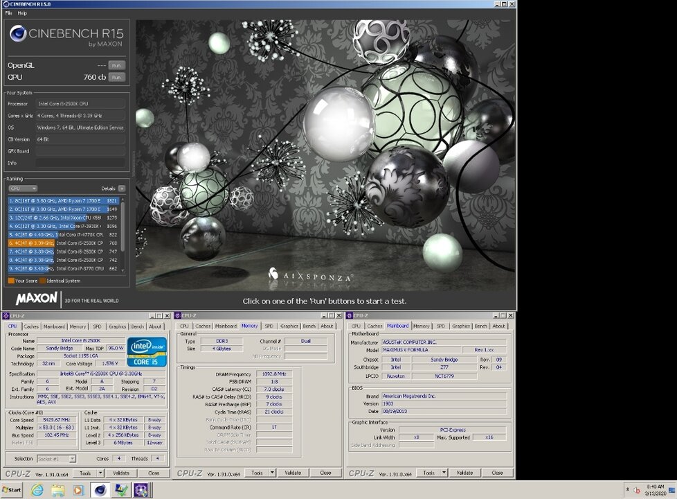Image resolution: width=677 pixels, height=499 pixels.
Task: Open SPD tab in the CPU-Z CPU window
Action: tap(97, 326)
